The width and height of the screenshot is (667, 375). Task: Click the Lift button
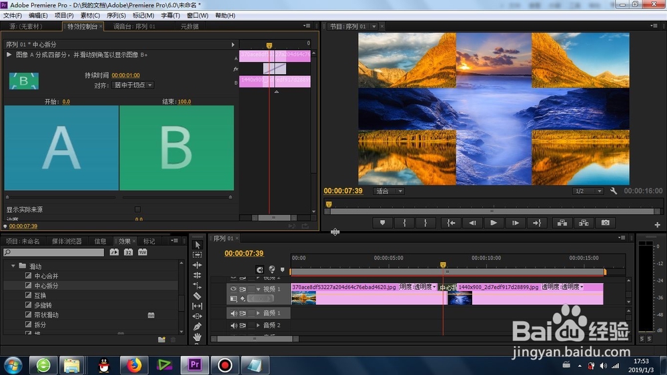tap(562, 223)
